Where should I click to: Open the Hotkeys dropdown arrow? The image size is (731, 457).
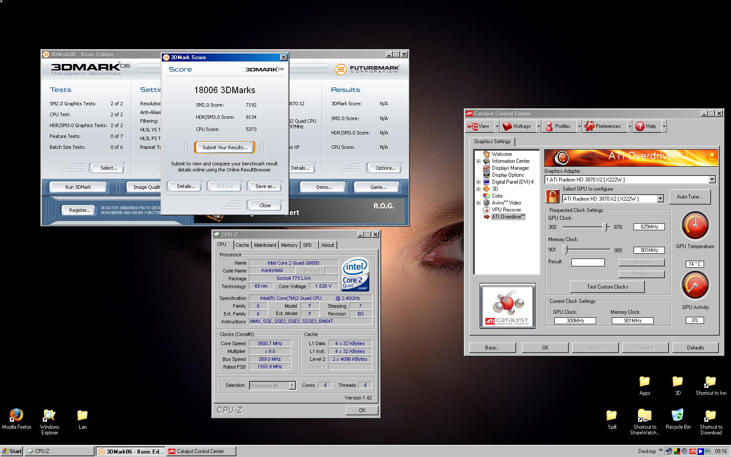(x=539, y=126)
